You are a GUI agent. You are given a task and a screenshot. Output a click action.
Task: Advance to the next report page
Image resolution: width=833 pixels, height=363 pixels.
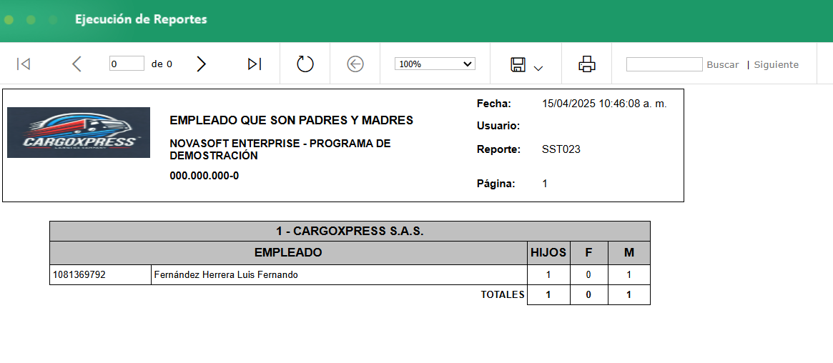coord(201,64)
